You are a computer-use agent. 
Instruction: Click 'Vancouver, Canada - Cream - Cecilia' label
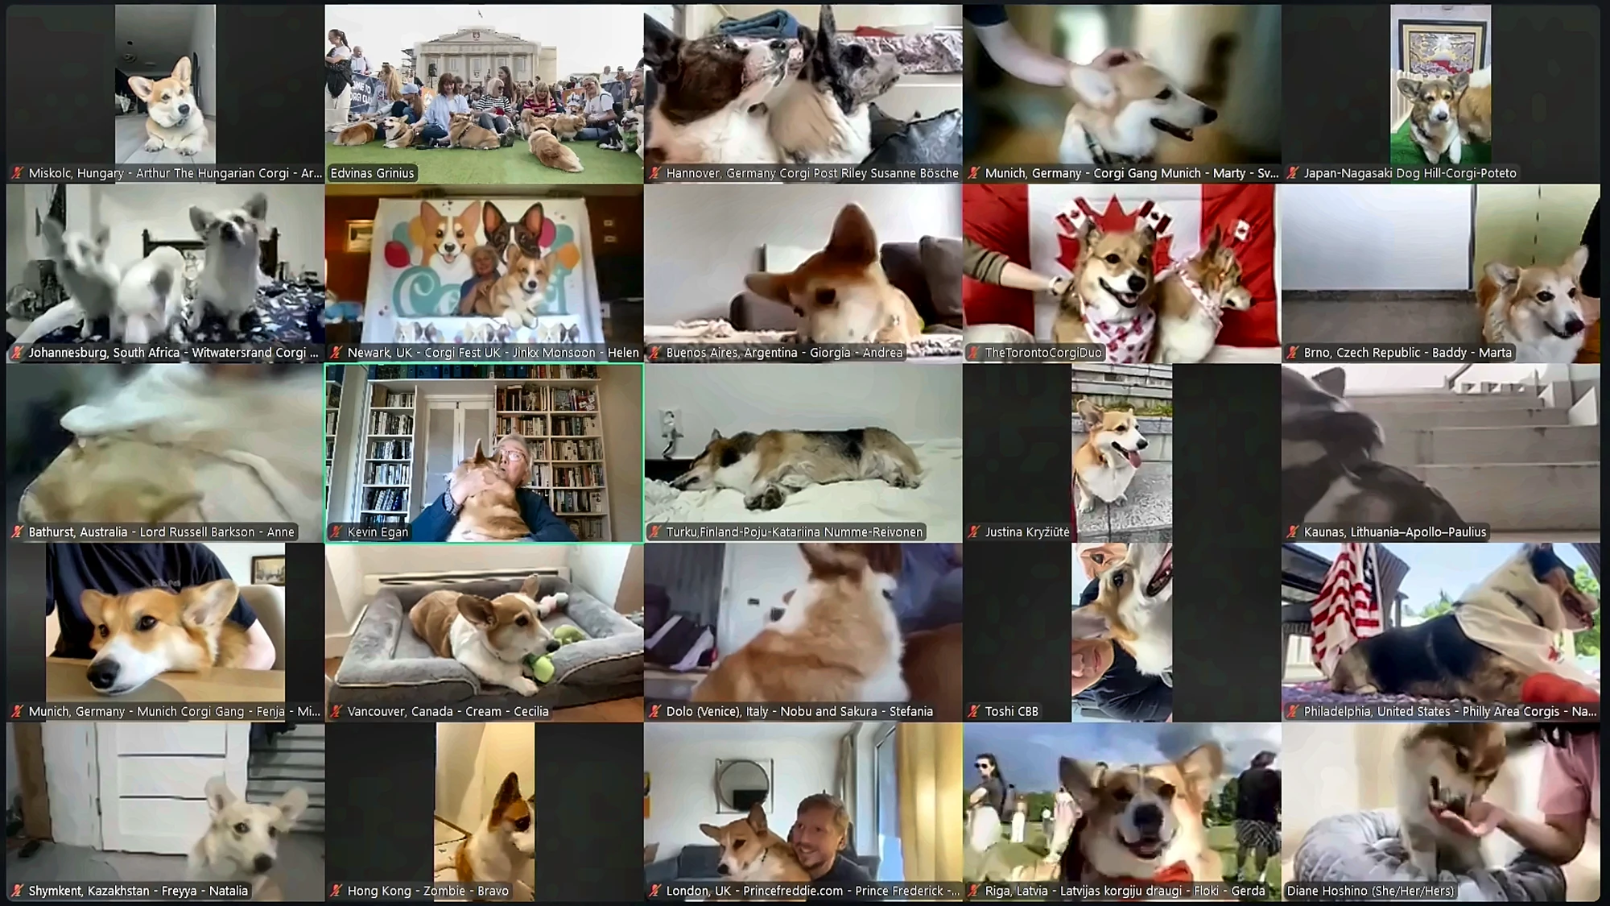448,712
